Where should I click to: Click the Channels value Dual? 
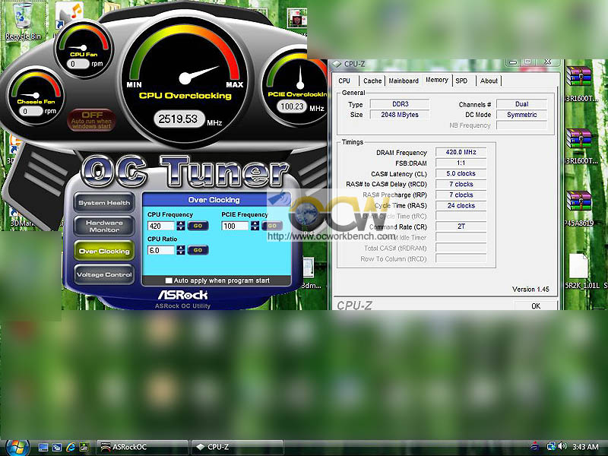click(521, 104)
